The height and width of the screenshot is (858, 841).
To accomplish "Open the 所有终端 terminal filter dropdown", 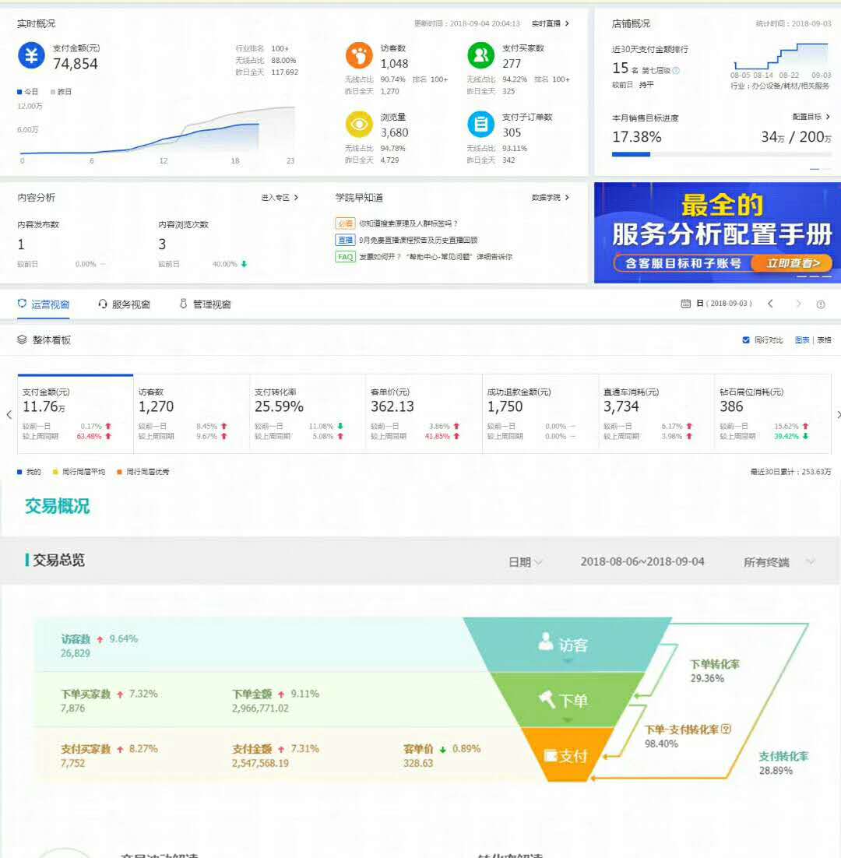I will point(779,561).
